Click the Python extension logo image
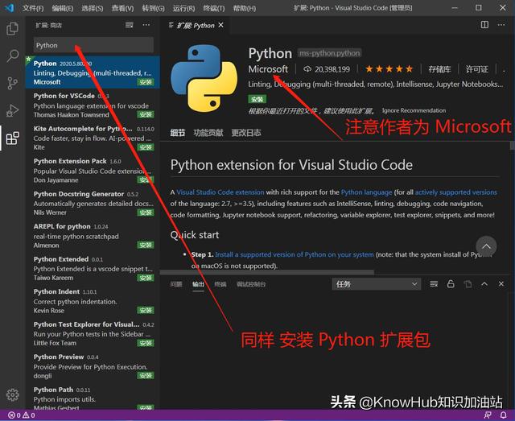The height and width of the screenshot is (421, 515). (204, 77)
